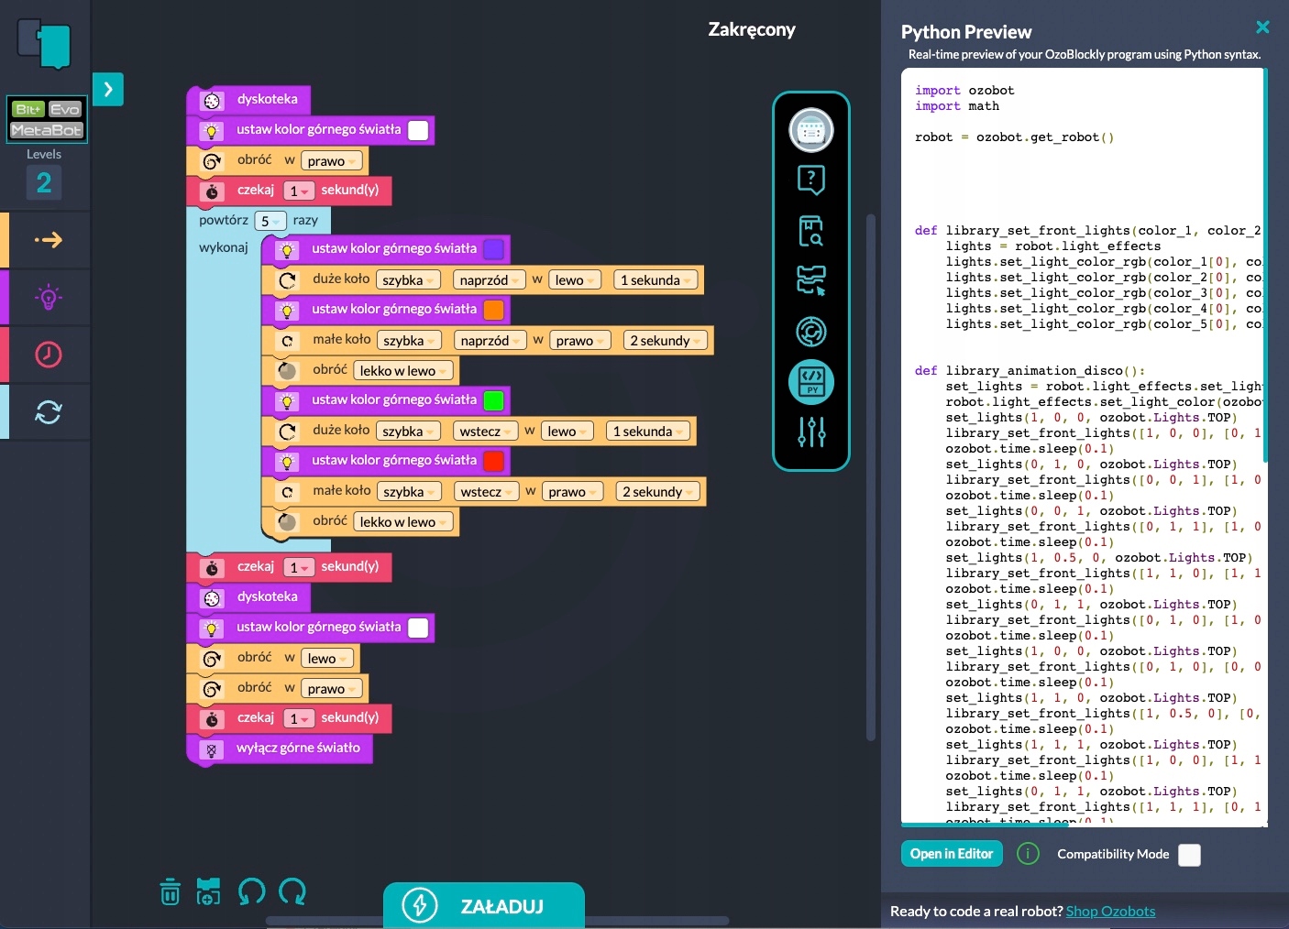
Task: Click the workspace vertical scrollbar
Action: click(x=871, y=476)
